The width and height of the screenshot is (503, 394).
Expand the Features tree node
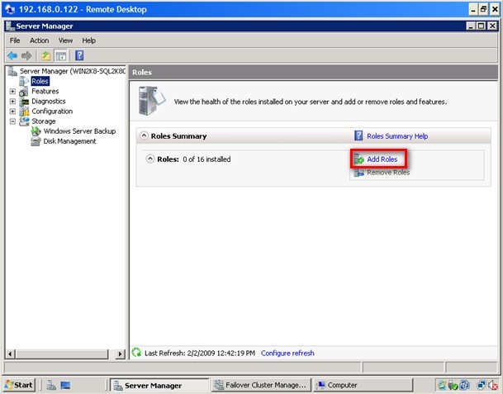pos(12,92)
